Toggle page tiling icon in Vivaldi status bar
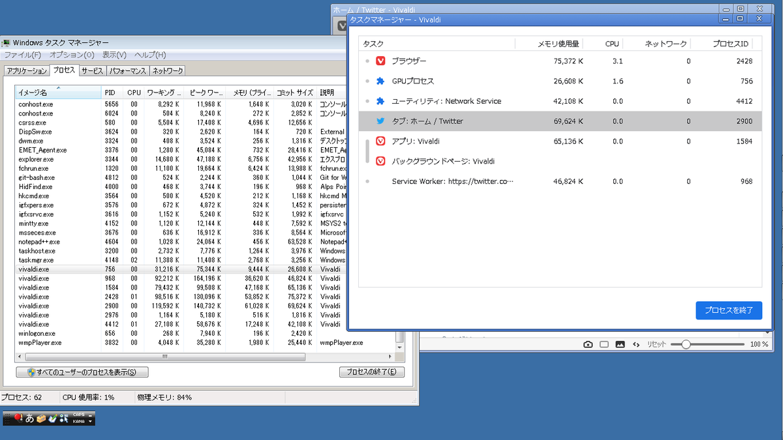Viewport: 783px width, 440px height. tap(604, 344)
